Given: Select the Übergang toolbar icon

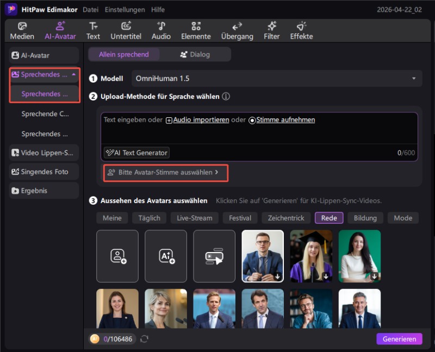Looking at the screenshot, I should click(236, 30).
